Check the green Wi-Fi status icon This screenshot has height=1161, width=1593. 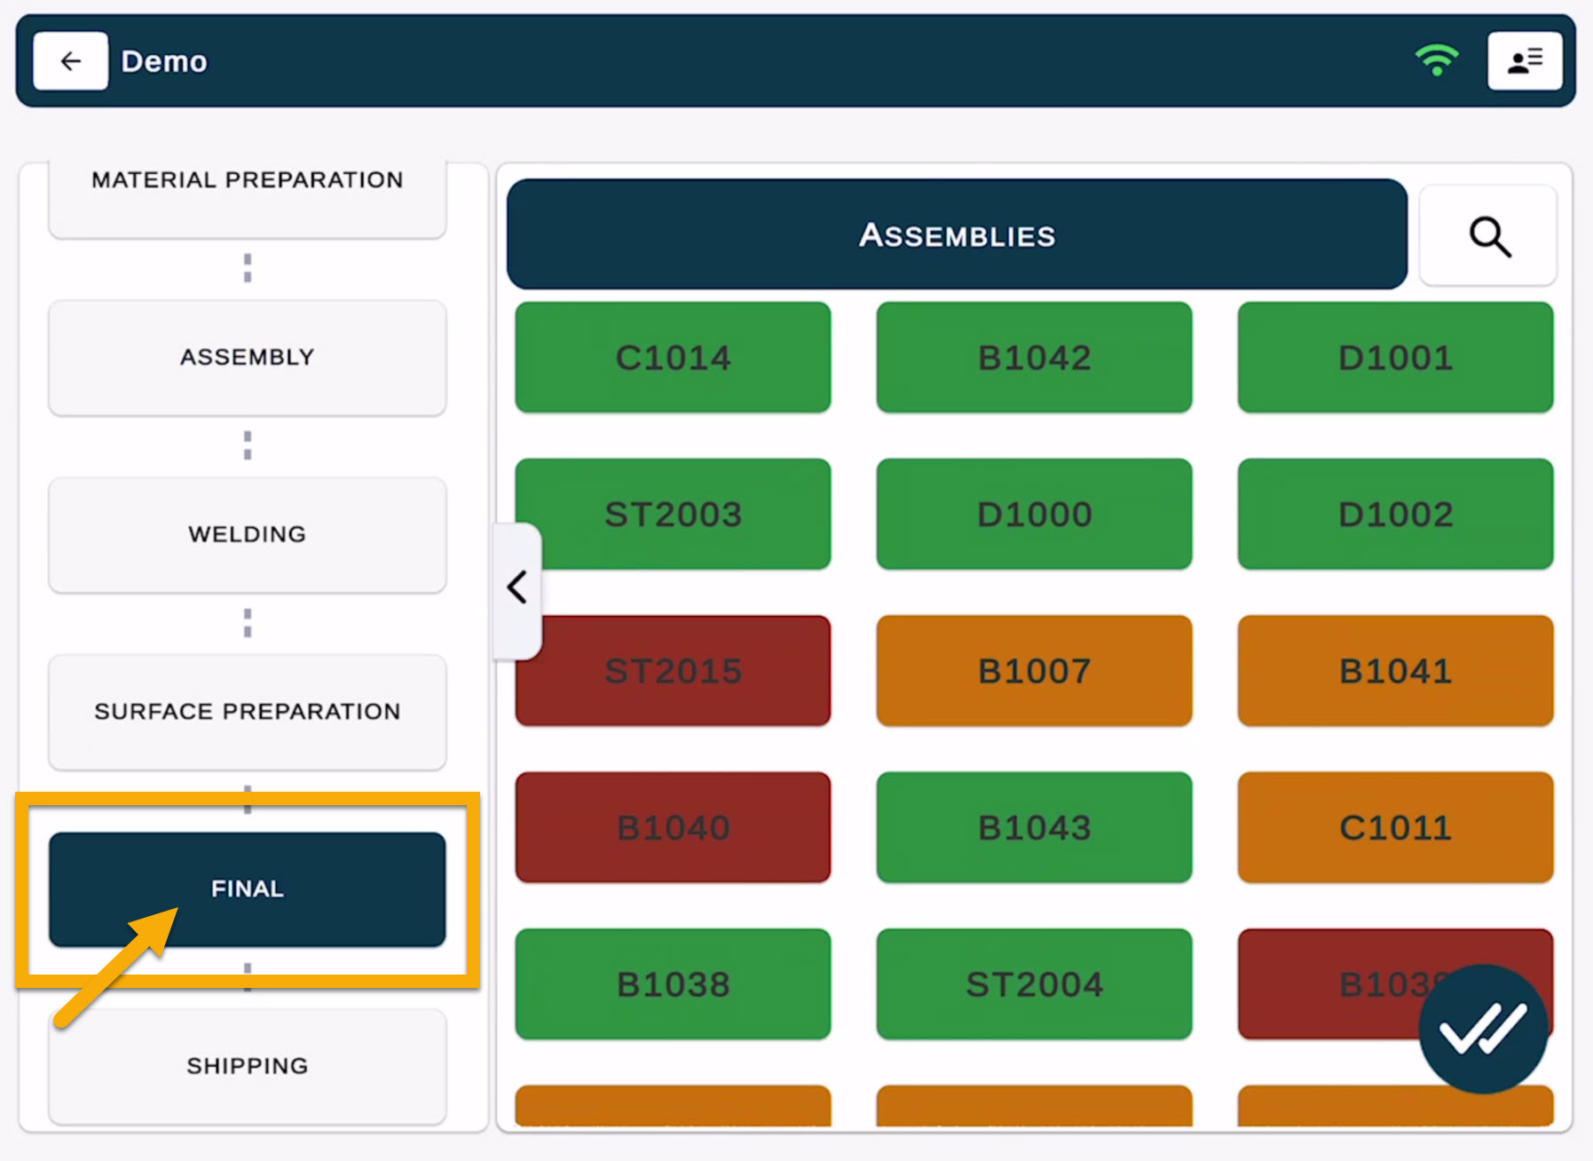tap(1436, 60)
